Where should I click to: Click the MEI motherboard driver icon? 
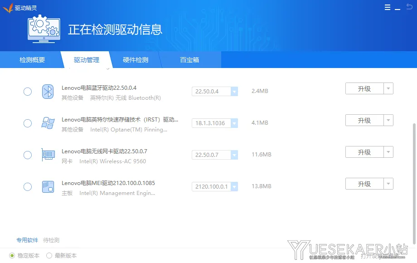(x=48, y=187)
